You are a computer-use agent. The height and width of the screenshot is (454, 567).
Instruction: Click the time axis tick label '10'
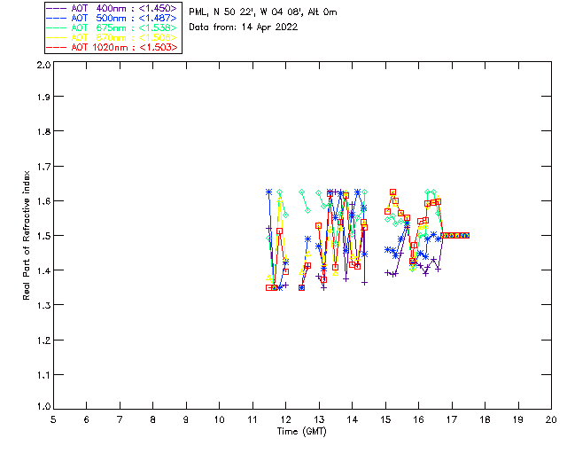pos(219,419)
